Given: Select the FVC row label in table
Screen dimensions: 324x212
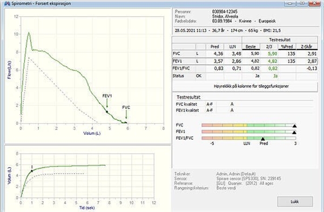Looking at the screenshot, I should [x=177, y=53].
